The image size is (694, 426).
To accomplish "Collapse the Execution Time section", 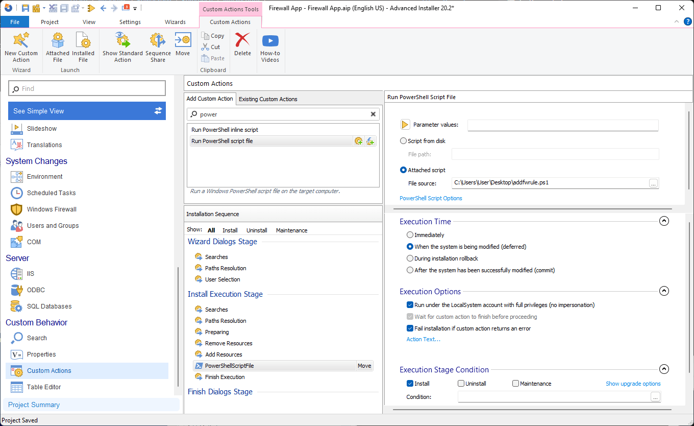I will click(664, 221).
